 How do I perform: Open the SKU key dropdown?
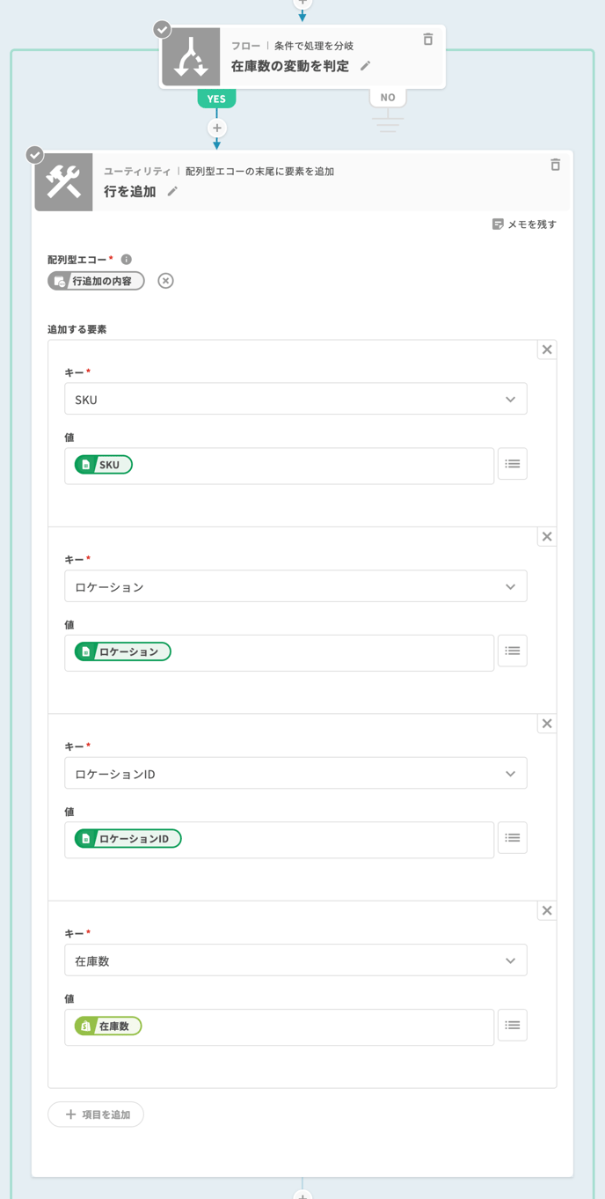pyautogui.click(x=295, y=400)
